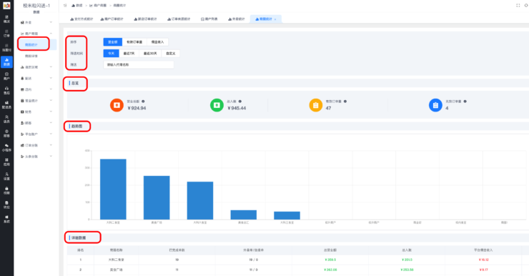This screenshot has height=276, width=529.
Task: Click the yellow clipboard 有效订单量 icon
Action: point(316,105)
